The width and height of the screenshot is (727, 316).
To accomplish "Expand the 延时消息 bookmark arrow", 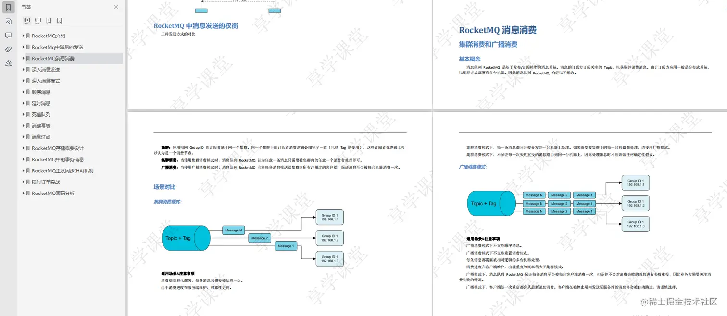I will tap(23, 103).
